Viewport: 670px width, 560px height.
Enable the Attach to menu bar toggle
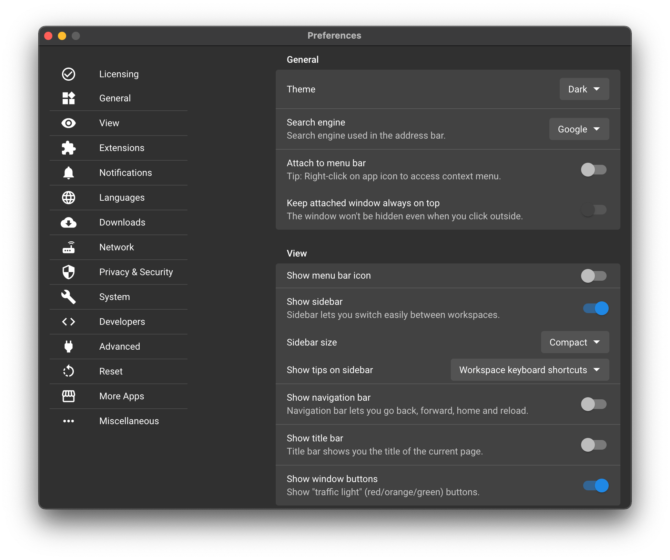tap(593, 170)
